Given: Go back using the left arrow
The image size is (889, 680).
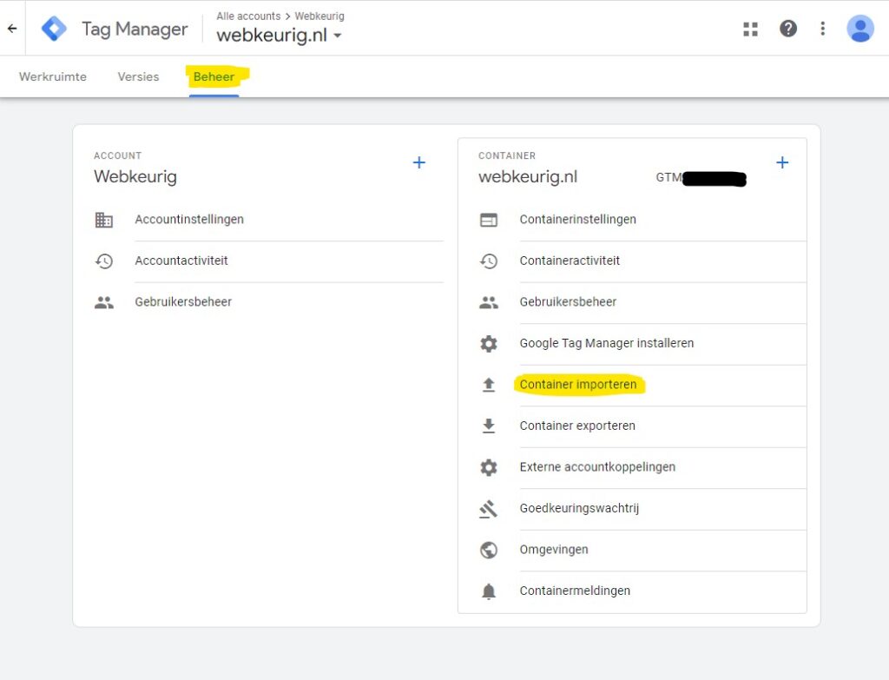Looking at the screenshot, I should click(12, 29).
